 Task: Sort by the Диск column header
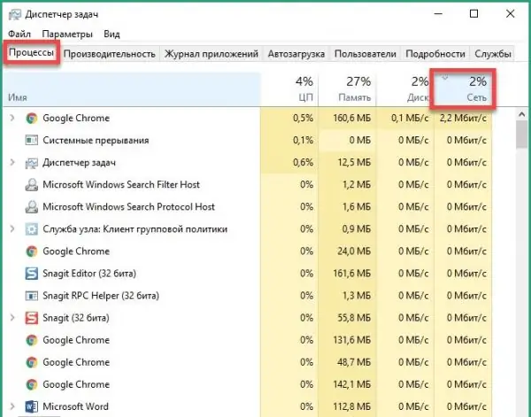[x=405, y=89]
